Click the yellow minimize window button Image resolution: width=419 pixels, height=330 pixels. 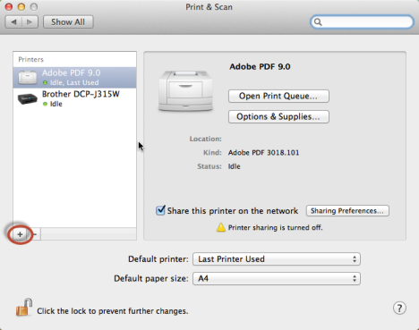pos(21,6)
